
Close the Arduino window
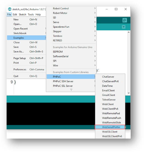126,9
